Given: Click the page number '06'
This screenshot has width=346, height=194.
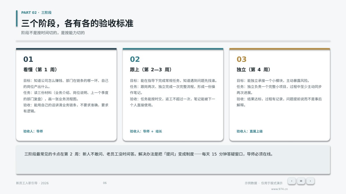Looking at the screenshot, I should pos(105,183).
